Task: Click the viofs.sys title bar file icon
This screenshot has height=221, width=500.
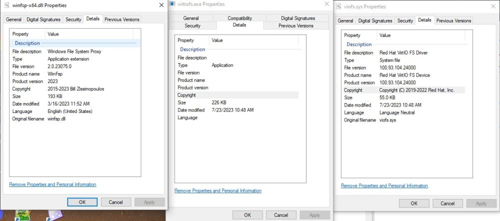Action: [338, 6]
